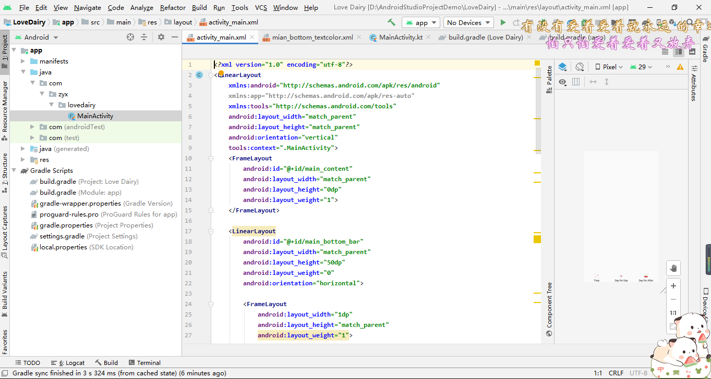Open the Resource Manager side panel
The image size is (711, 379).
(5, 111)
